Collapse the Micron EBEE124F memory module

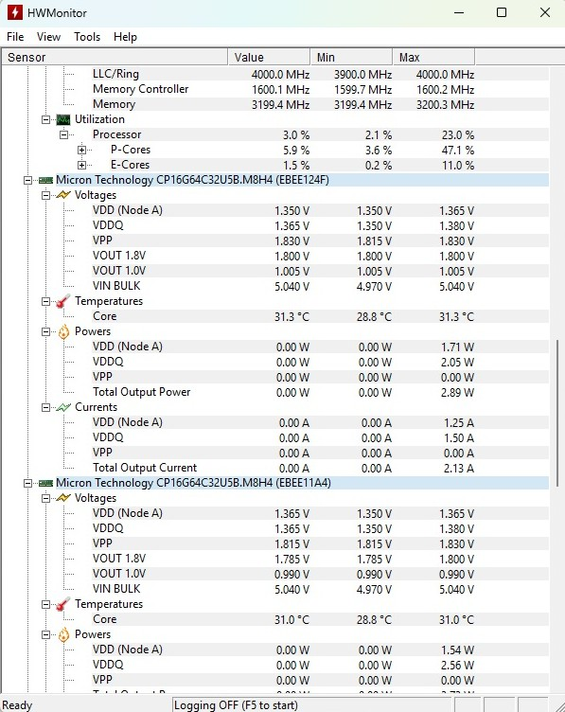click(27, 180)
